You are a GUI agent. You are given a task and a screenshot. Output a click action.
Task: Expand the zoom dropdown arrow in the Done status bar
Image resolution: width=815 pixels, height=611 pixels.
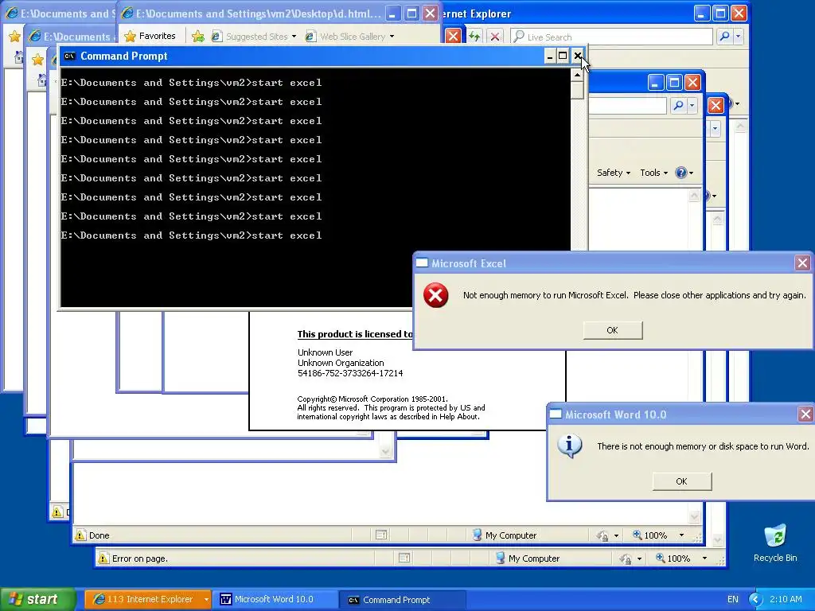click(x=681, y=535)
